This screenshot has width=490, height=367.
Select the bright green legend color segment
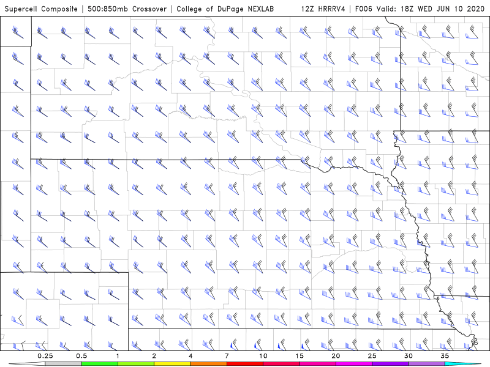100,364
